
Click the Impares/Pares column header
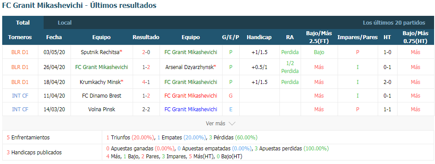(357, 37)
